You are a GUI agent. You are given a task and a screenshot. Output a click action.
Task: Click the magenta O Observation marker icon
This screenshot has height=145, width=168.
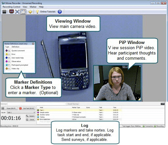tap(7, 61)
